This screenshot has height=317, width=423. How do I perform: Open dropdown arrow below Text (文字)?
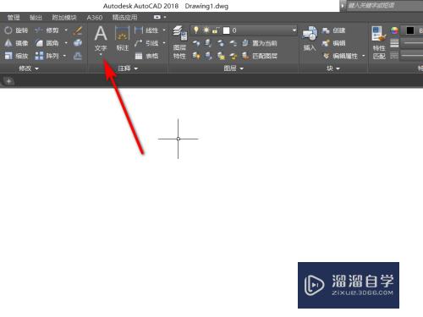[101, 55]
